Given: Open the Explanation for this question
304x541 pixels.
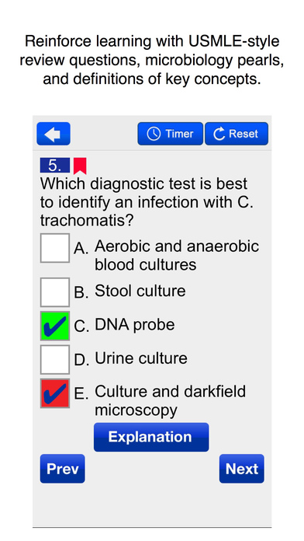Looking at the screenshot, I should point(151,437).
